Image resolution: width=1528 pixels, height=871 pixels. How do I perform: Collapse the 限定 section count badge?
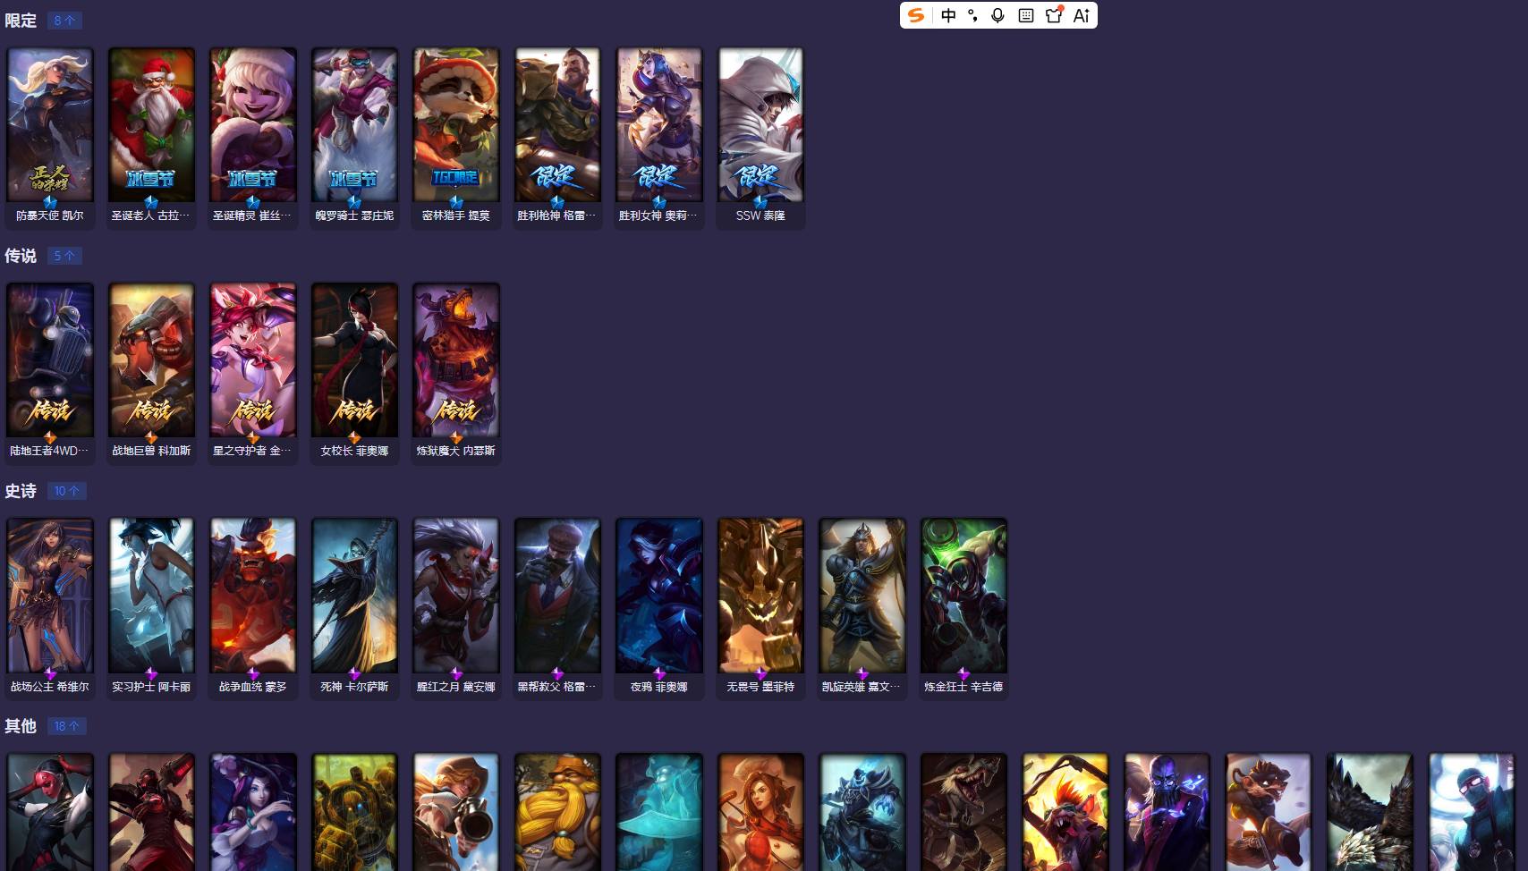click(x=64, y=20)
